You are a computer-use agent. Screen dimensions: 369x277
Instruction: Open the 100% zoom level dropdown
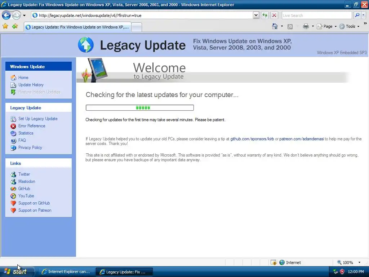[359, 263]
